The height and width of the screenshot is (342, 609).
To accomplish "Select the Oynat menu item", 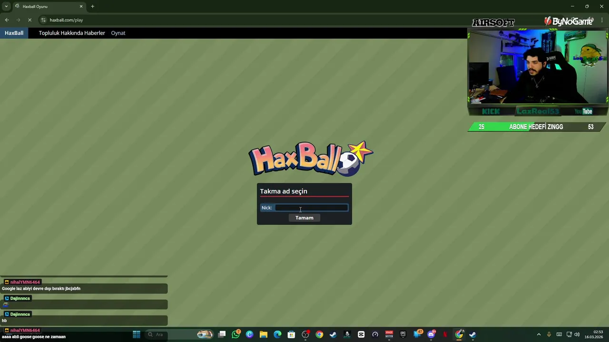I will 118,33.
